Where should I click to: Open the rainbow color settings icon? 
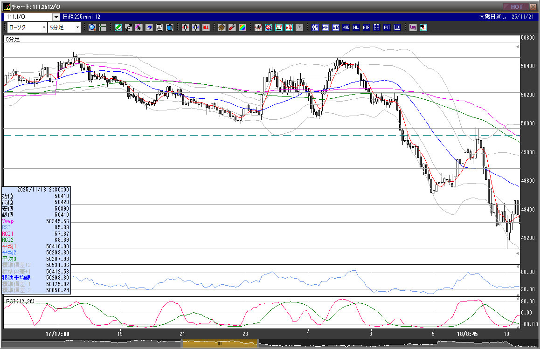(242, 27)
